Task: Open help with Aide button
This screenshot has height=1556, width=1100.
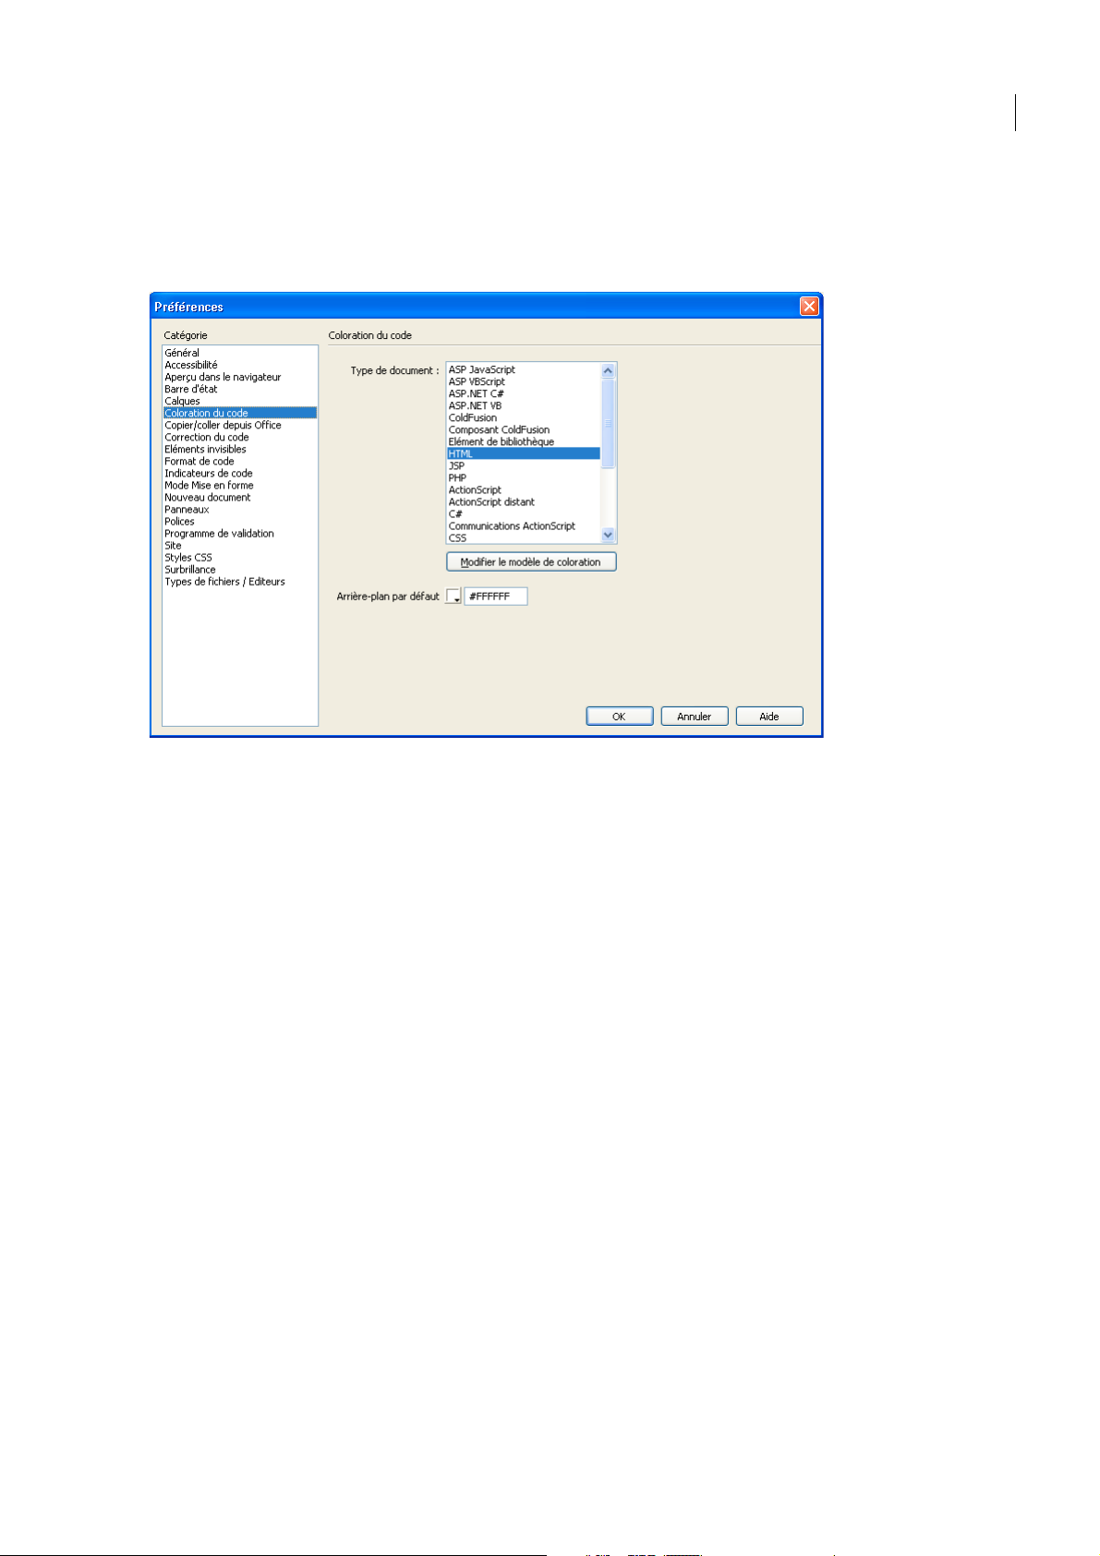Action: click(x=769, y=717)
